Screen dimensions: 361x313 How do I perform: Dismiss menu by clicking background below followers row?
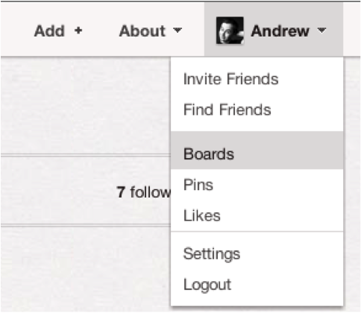[x=84, y=268]
